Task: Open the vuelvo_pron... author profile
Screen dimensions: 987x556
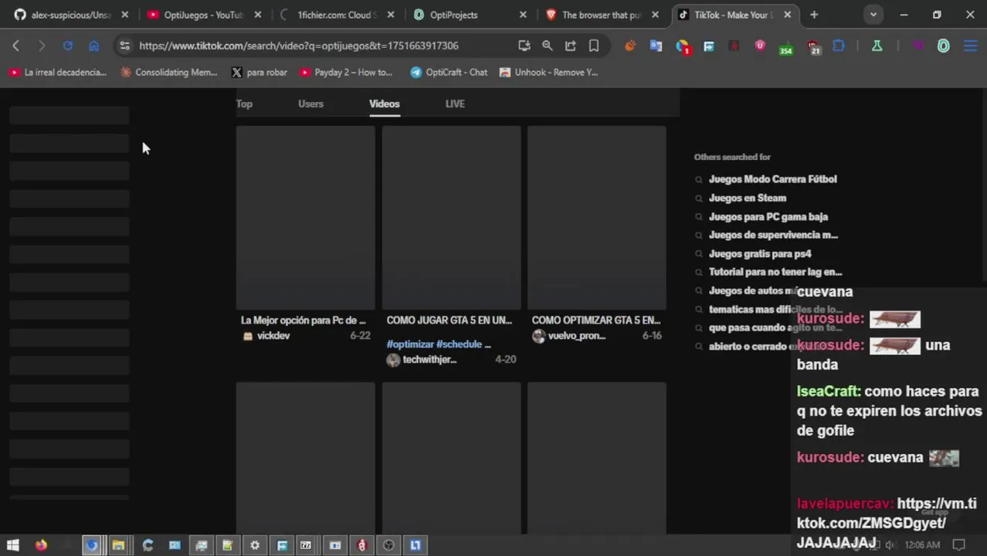Action: (569, 336)
